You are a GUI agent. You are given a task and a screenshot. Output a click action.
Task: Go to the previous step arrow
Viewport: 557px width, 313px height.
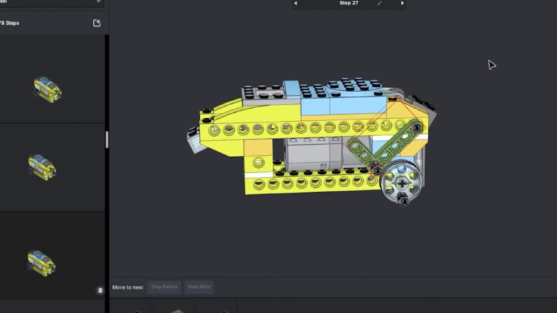295,3
